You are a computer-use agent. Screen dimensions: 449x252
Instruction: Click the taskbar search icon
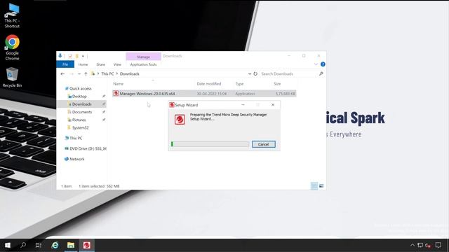23,245
